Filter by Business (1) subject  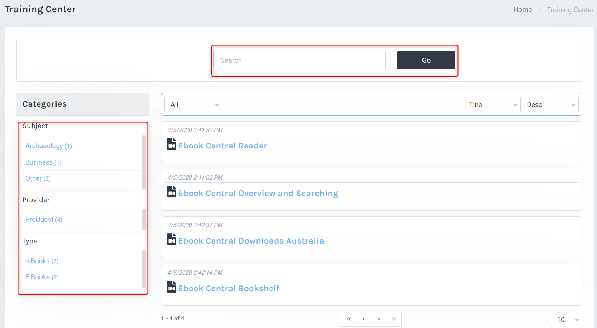click(44, 162)
